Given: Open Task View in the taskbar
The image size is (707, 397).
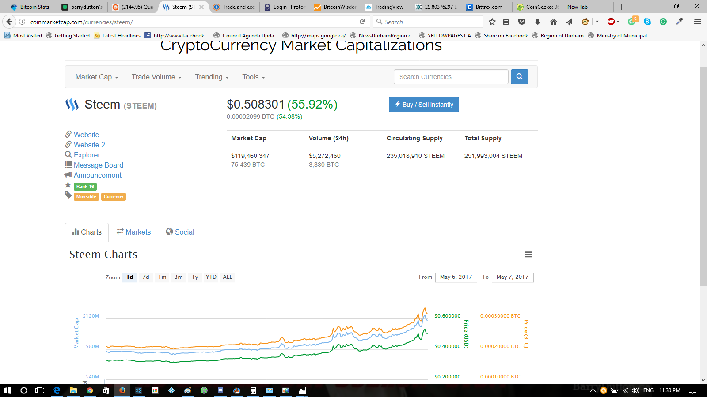Looking at the screenshot, I should (40, 390).
